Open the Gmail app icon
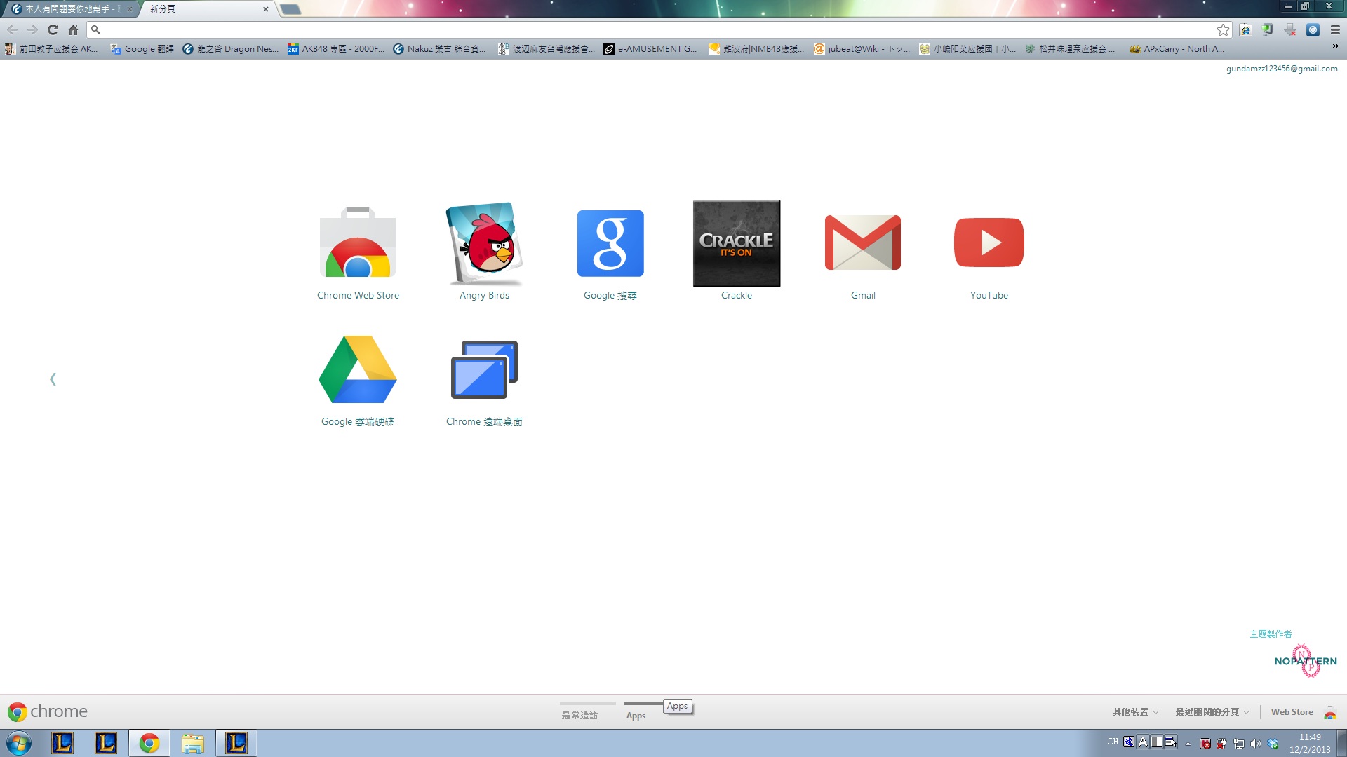Image resolution: width=1347 pixels, height=757 pixels. click(863, 243)
